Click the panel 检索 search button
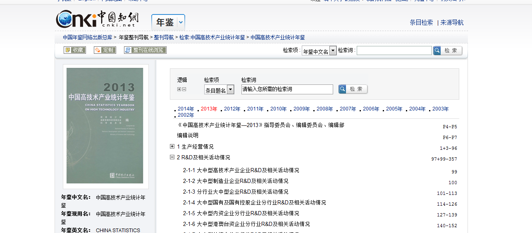 [x=353, y=89]
